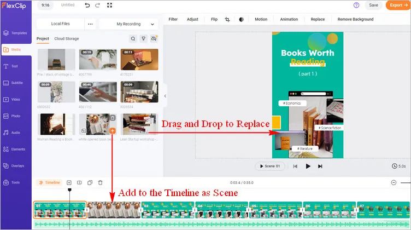Expand the My Recording dropdown

pos(128,24)
